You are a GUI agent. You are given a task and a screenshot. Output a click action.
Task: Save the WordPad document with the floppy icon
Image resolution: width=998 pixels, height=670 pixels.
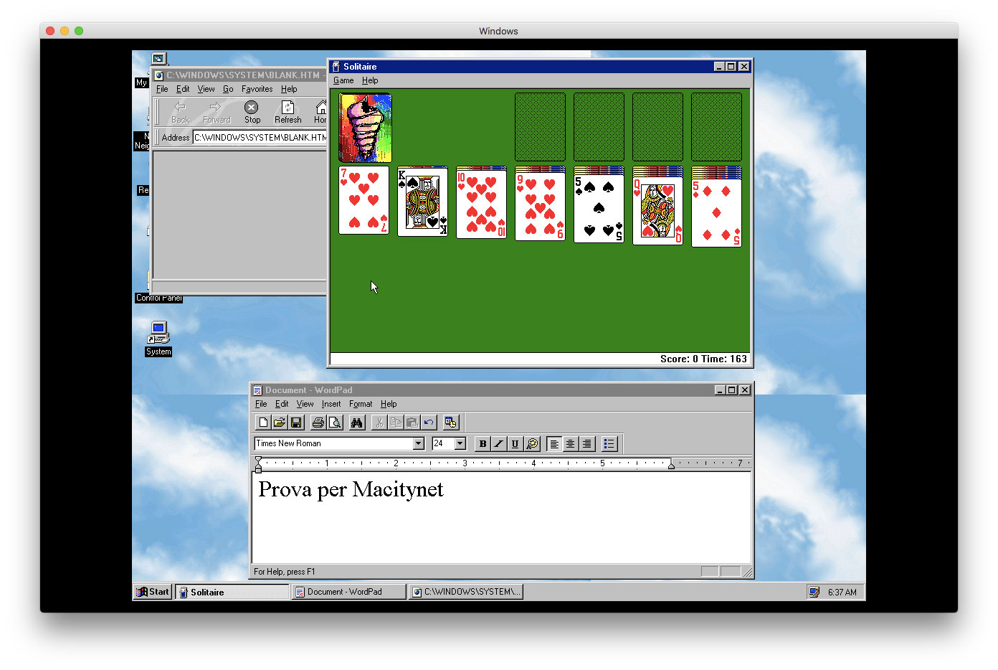296,423
